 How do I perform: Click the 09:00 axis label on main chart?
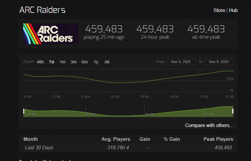174,97
